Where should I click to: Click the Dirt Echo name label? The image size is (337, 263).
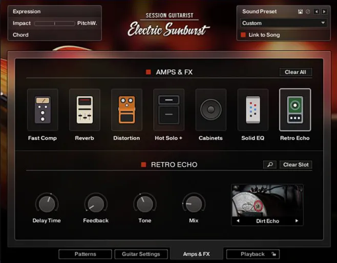click(x=267, y=221)
